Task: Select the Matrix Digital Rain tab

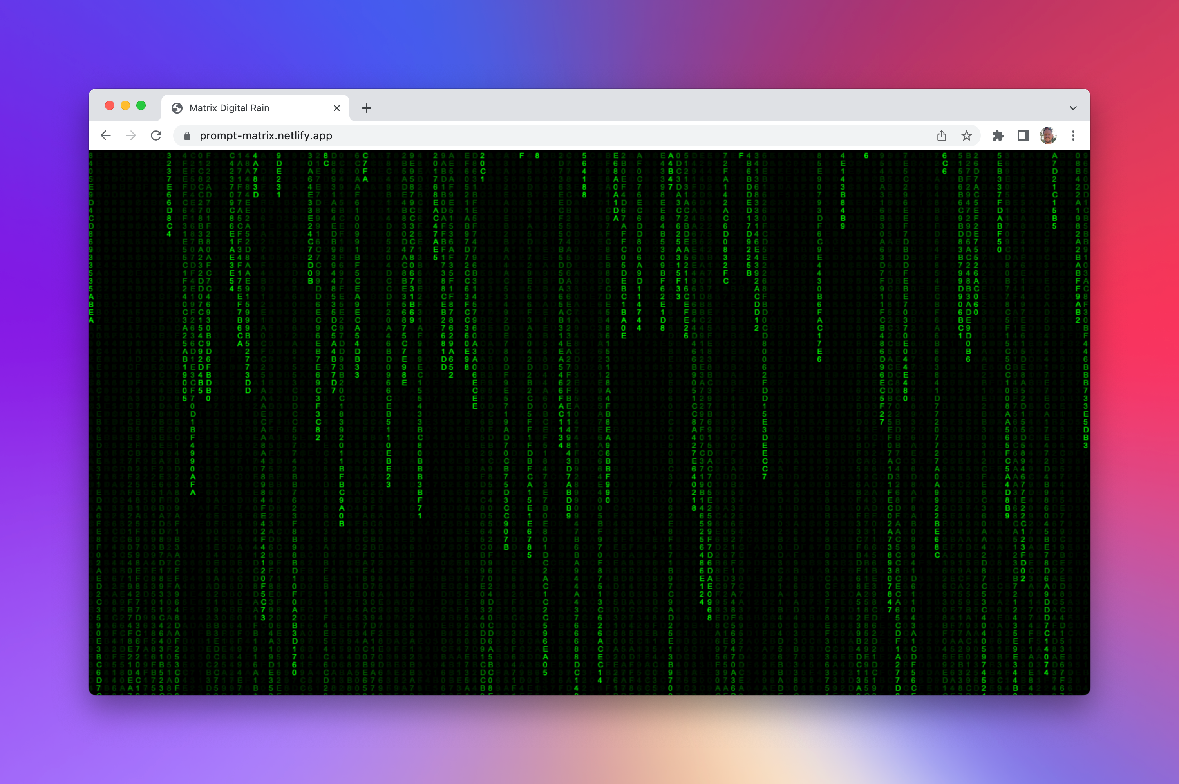Action: (x=250, y=108)
